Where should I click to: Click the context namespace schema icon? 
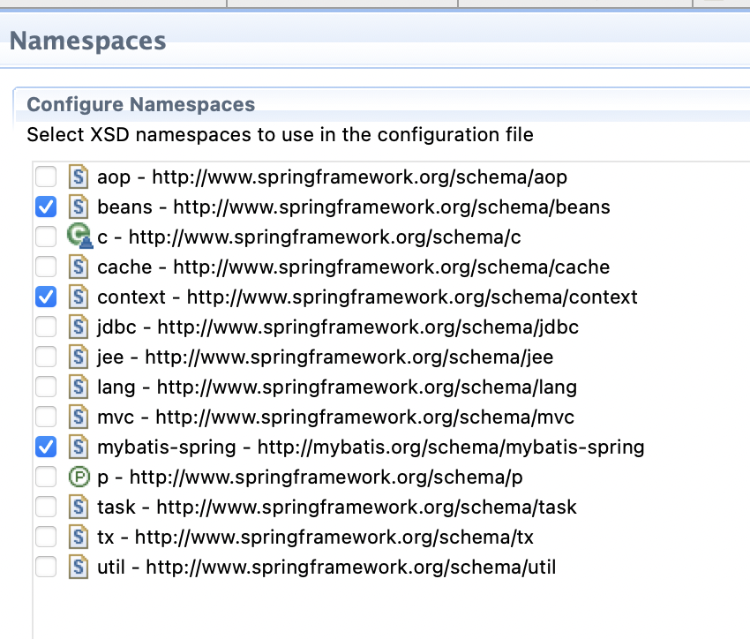[x=79, y=297]
